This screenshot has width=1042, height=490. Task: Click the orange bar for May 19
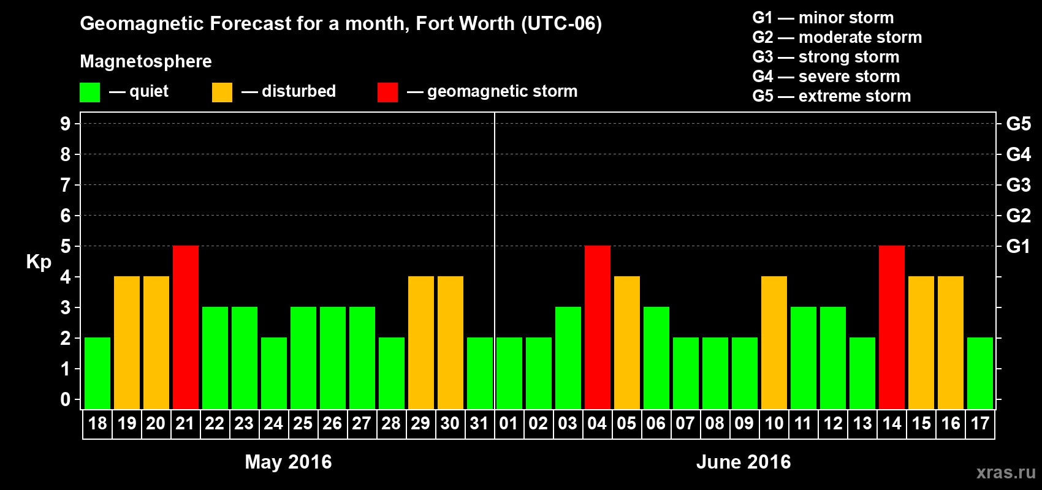pyautogui.click(x=127, y=342)
